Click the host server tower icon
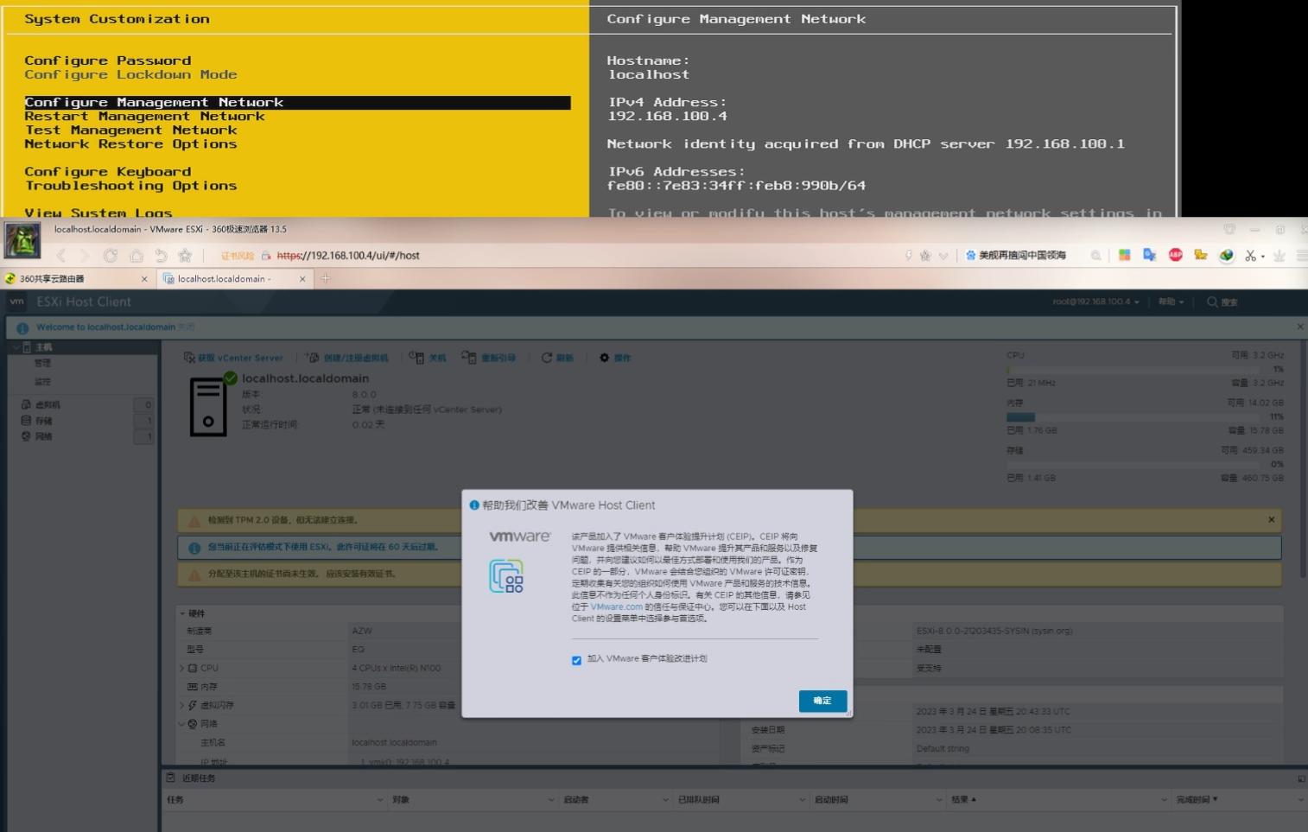 208,407
